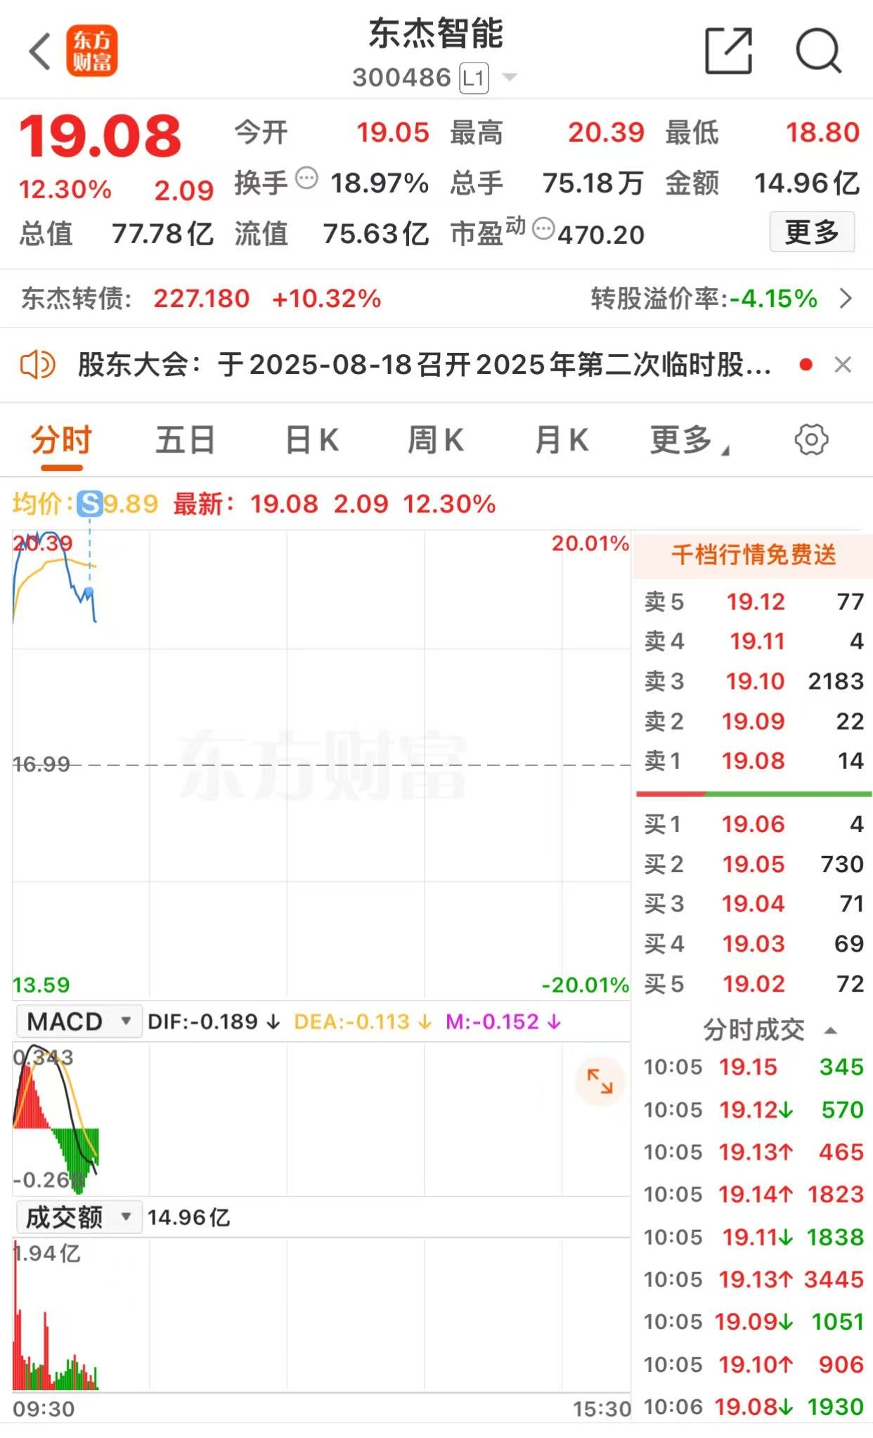873x1438 pixels.
Task: Select the 买3 19.04 order row
Action: click(754, 903)
